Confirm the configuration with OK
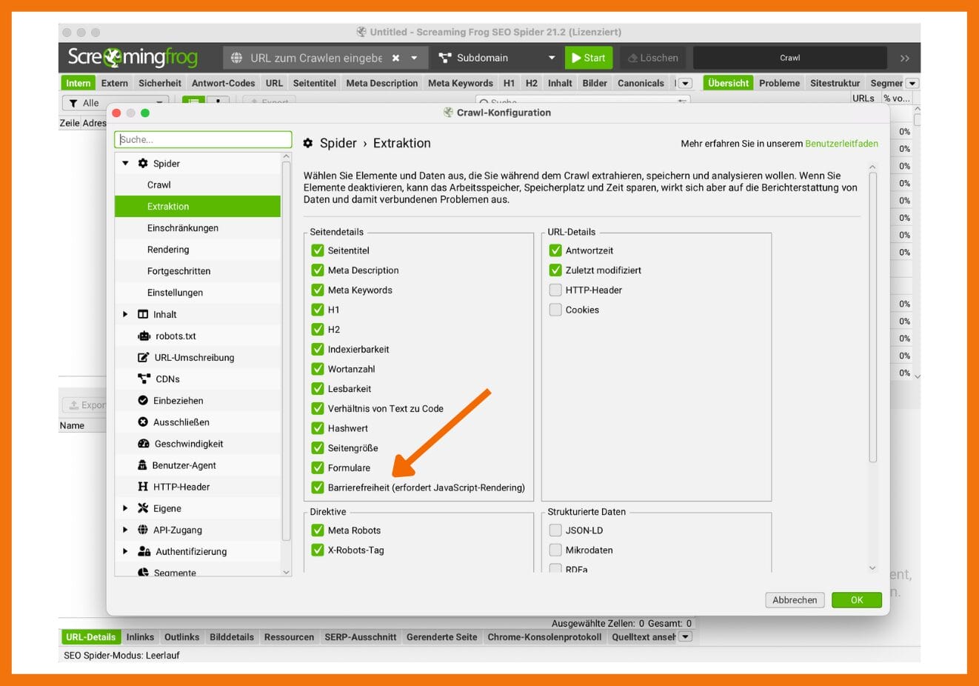Screen dimensions: 979x686 pyautogui.click(x=856, y=600)
